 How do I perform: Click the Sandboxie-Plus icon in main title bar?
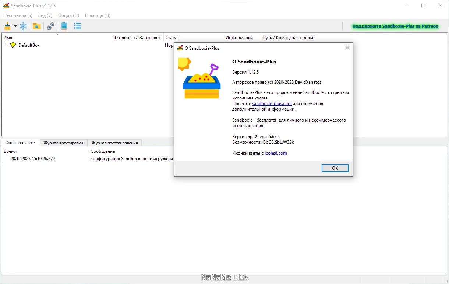pos(6,6)
